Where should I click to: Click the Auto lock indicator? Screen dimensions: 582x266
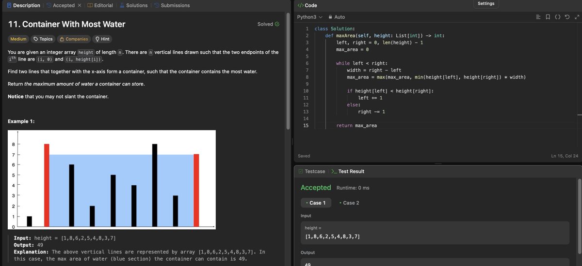coord(337,17)
